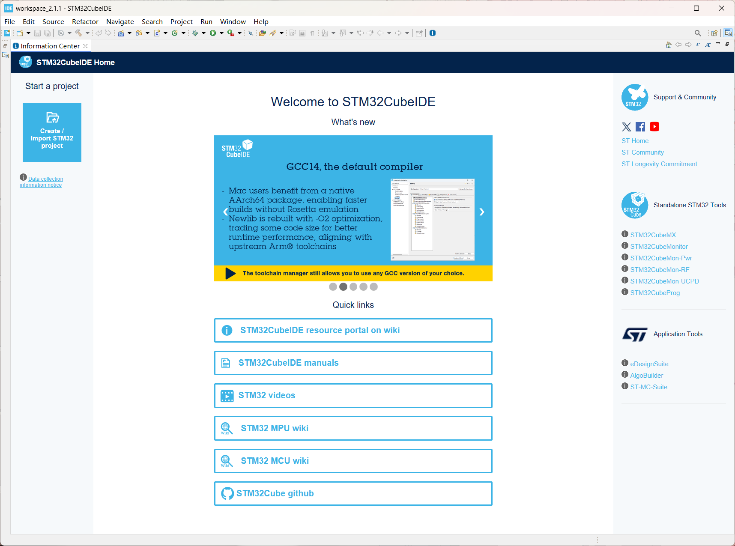The width and height of the screenshot is (735, 546).
Task: Expand the New C++ class dropdown arrow
Action: pyautogui.click(x=183, y=33)
